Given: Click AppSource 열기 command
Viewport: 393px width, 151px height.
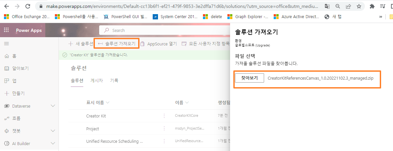Looking at the screenshot, I should coord(158,44).
